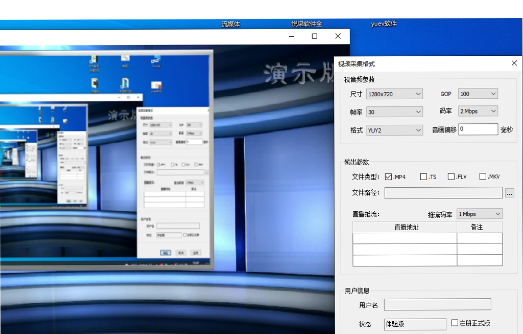Select the first empty row under 直播地址
Viewport: 523px width, 334px height.
pyautogui.click(x=404, y=238)
